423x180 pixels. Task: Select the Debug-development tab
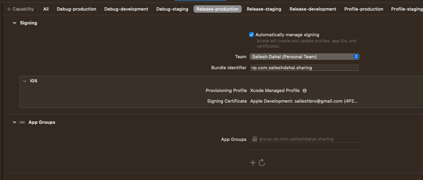(126, 9)
